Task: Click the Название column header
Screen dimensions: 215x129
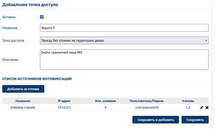Action: click(x=23, y=101)
